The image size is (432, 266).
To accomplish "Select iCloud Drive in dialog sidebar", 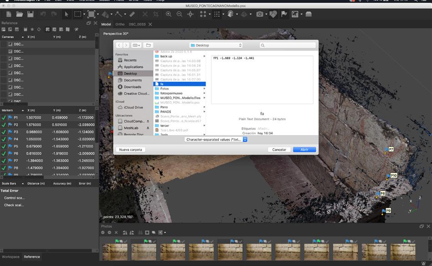I will (x=134, y=107).
